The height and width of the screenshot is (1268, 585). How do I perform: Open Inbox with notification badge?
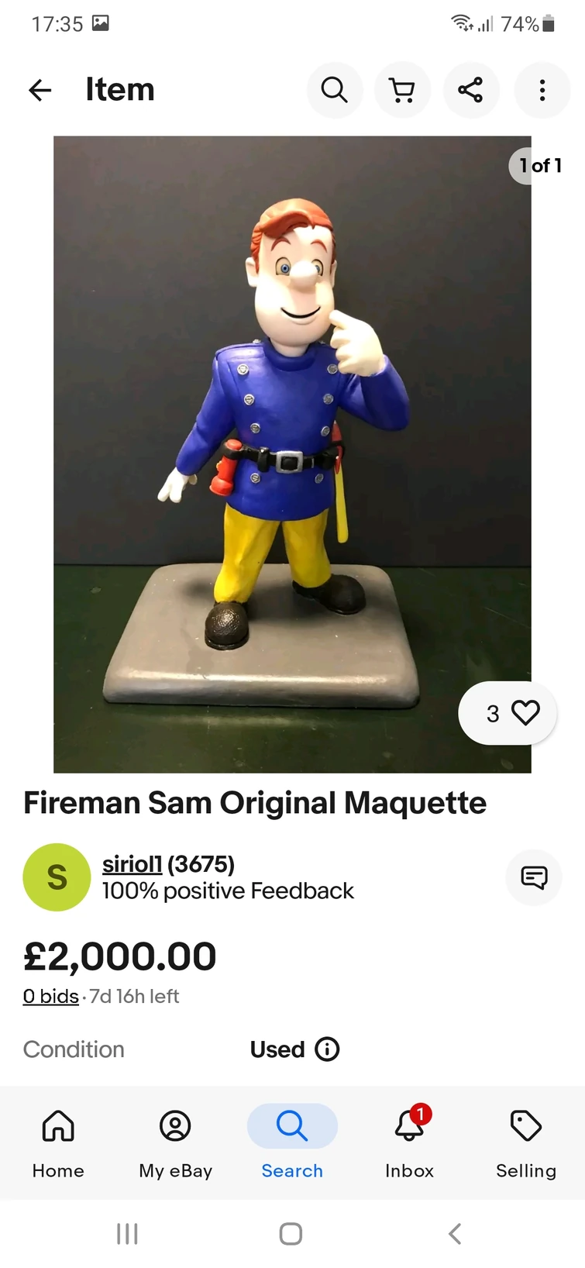[409, 1143]
